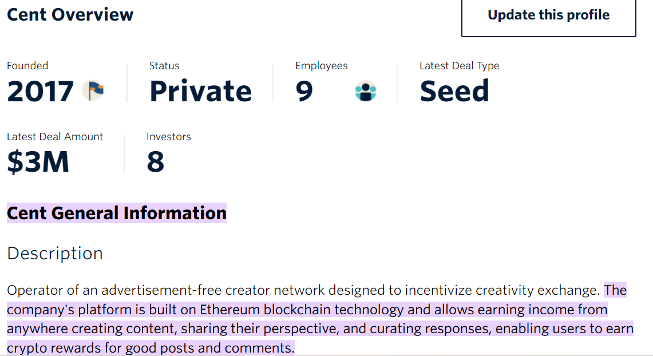The width and height of the screenshot is (653, 356).
Task: Click the Employees people icon
Action: point(366,91)
